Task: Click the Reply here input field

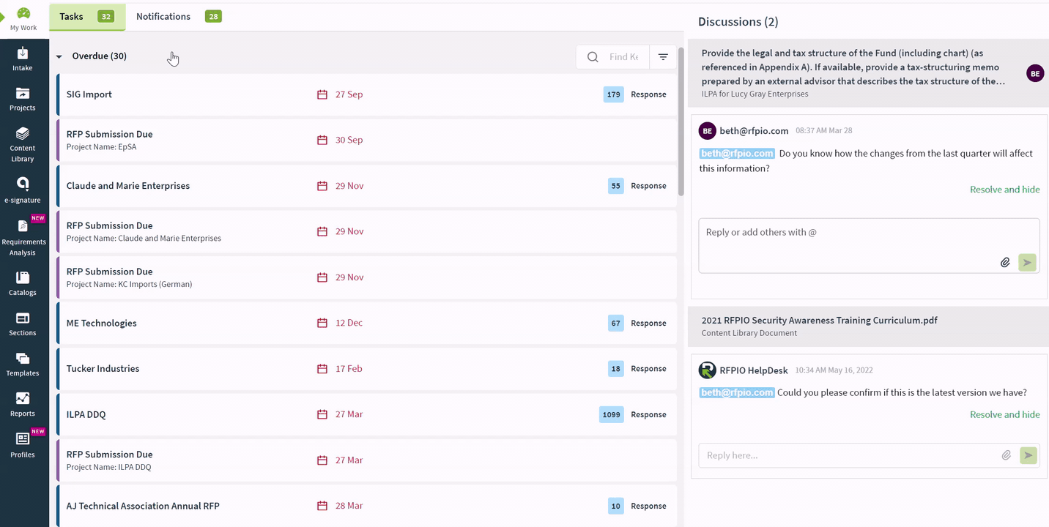Action: tap(850, 455)
